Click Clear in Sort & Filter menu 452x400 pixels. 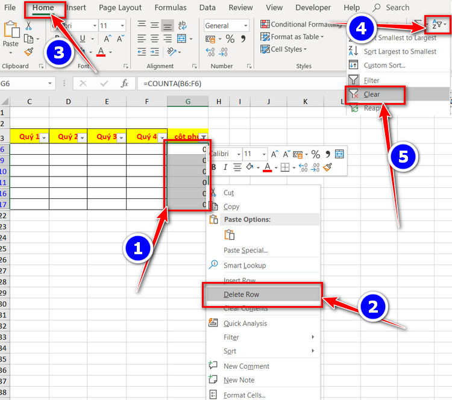coord(372,94)
